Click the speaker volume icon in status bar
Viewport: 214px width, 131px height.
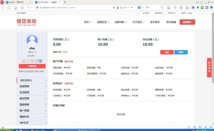pos(200,127)
